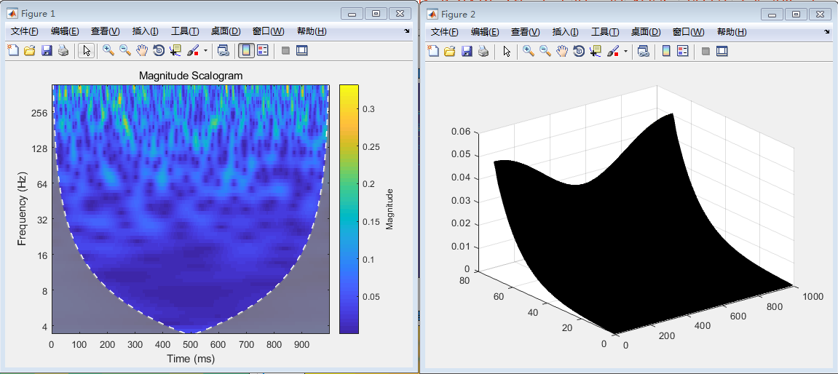Activate Data Cursor tool in Figure 2
The height and width of the screenshot is (374, 838).
pyautogui.click(x=596, y=51)
